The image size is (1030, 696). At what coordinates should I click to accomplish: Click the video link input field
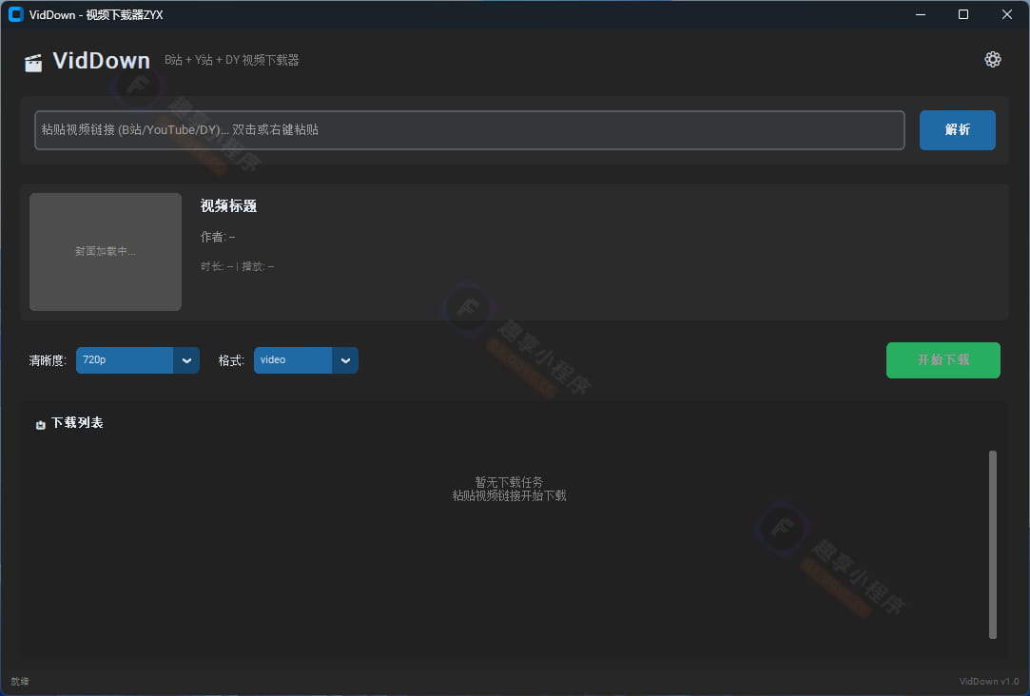coord(471,130)
